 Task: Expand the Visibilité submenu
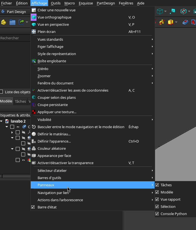tap(93, 120)
